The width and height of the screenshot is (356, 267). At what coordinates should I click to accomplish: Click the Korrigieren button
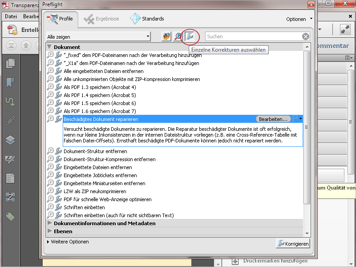(293, 243)
